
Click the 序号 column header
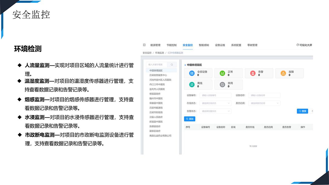[x=188, y=127]
